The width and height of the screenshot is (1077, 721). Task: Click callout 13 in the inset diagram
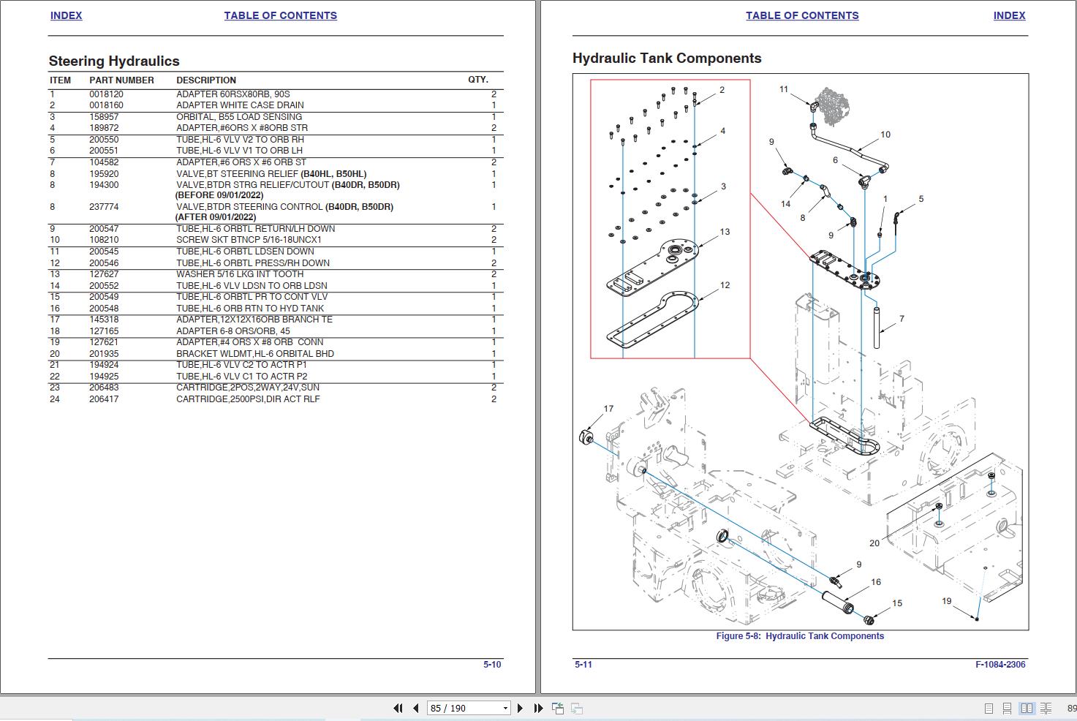725,232
